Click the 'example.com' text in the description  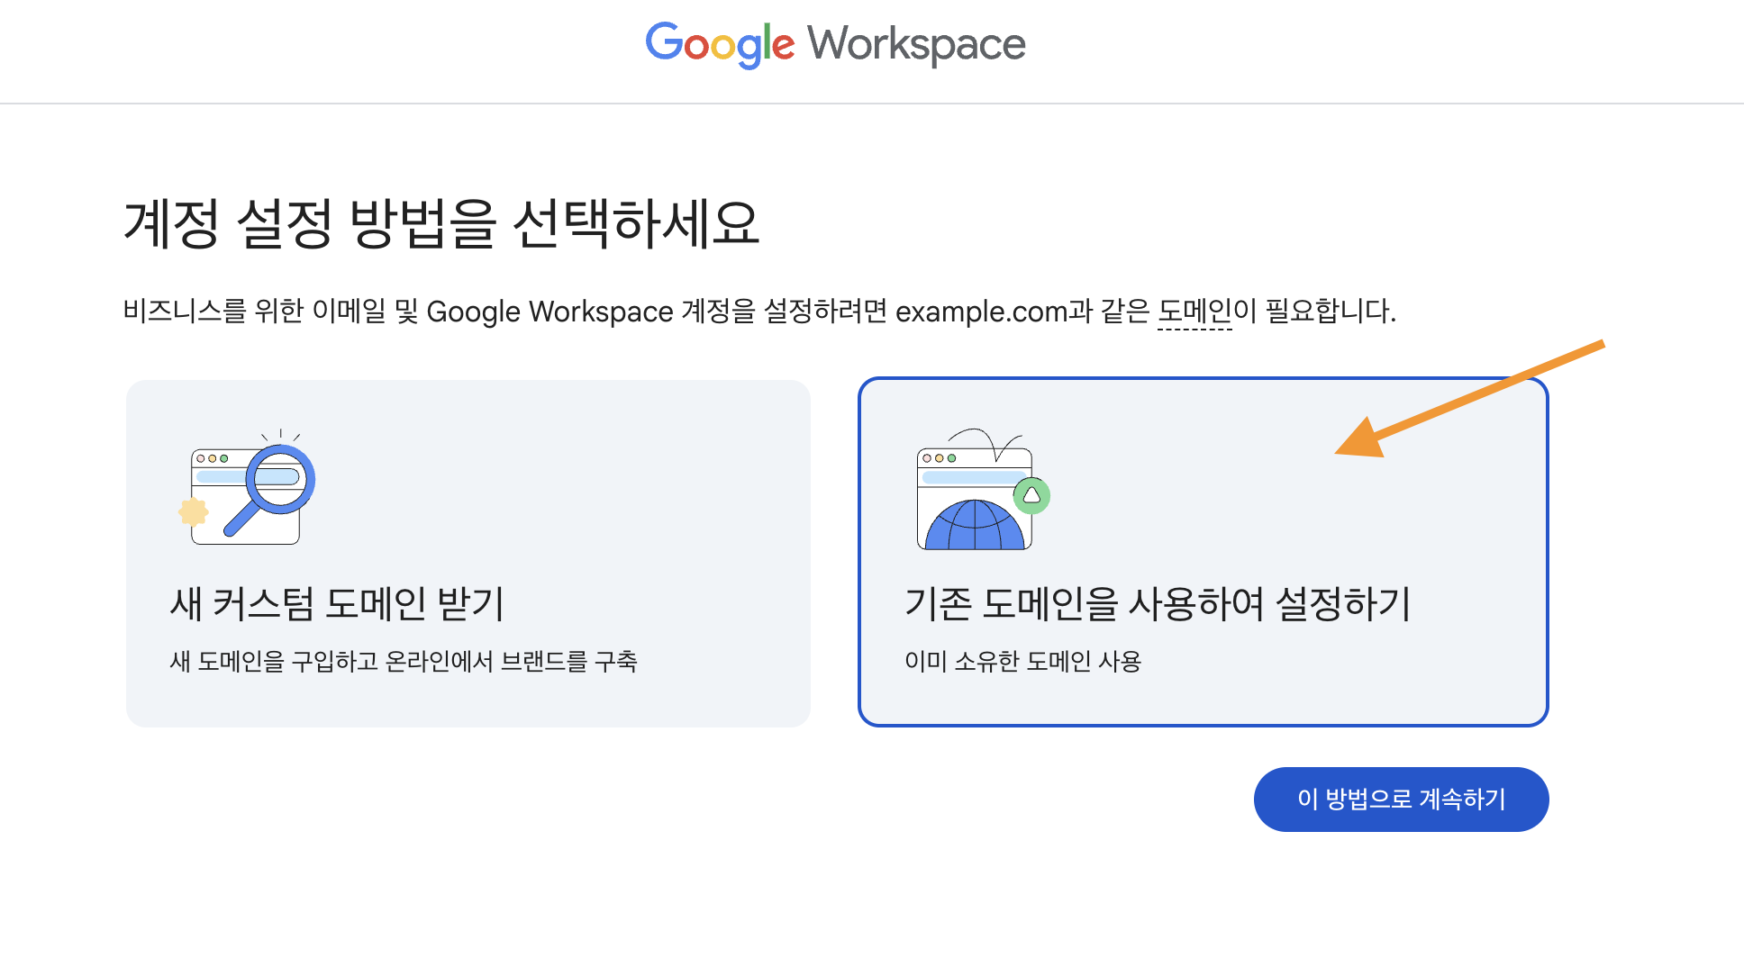click(x=981, y=312)
